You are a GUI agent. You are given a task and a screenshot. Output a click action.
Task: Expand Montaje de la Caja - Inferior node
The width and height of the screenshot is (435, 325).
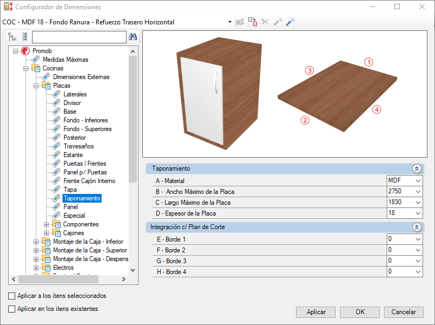tap(36, 242)
